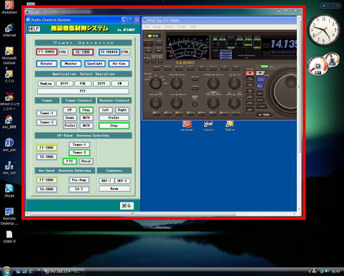Click the 14.135 frequency display
This screenshot has height=276, width=344.
coord(283,44)
